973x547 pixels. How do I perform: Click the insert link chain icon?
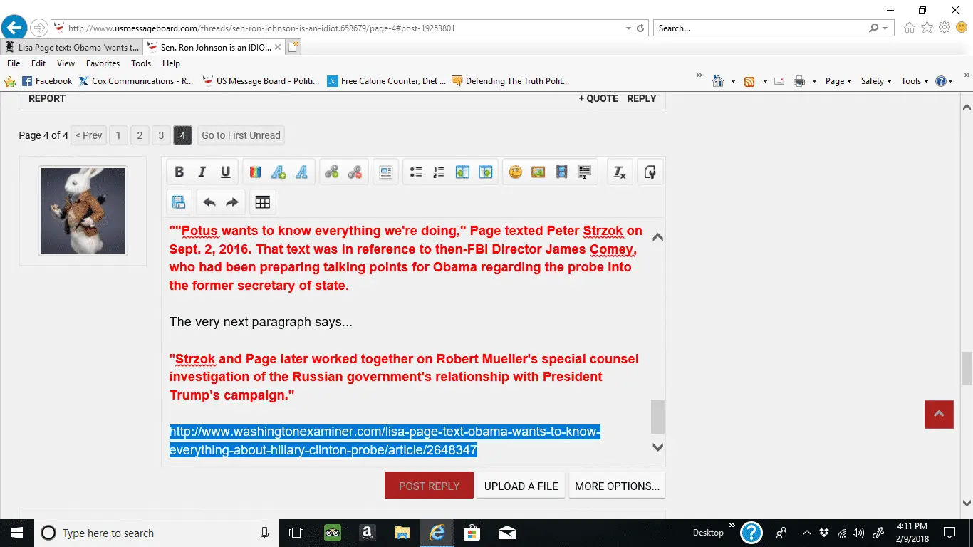[x=331, y=172]
